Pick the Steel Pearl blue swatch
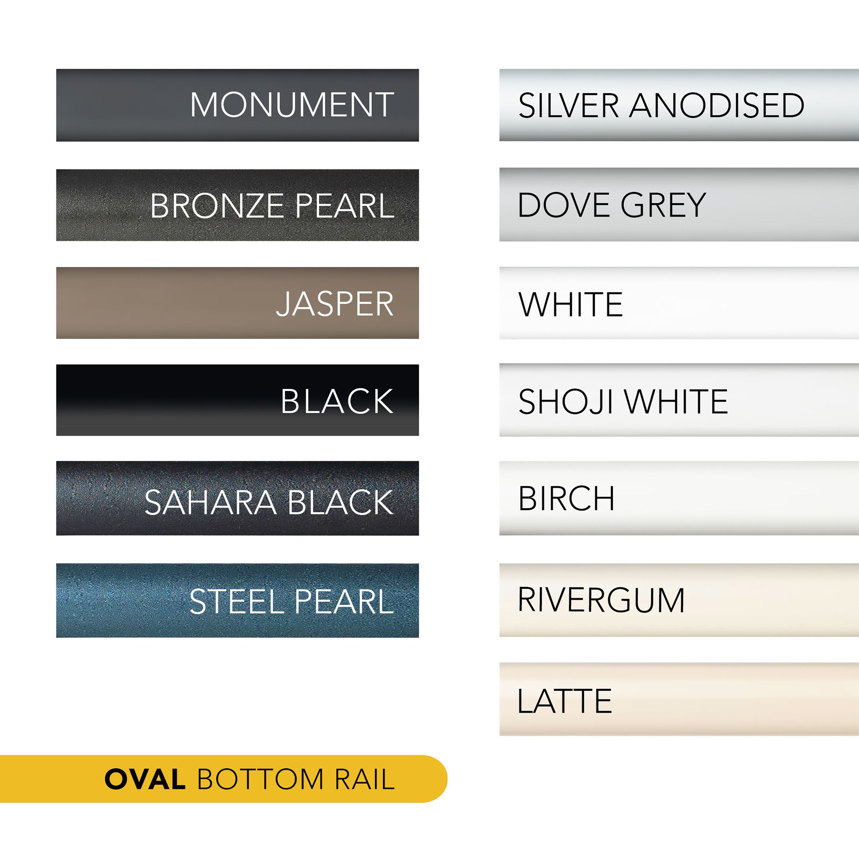The width and height of the screenshot is (859, 859). click(237, 600)
